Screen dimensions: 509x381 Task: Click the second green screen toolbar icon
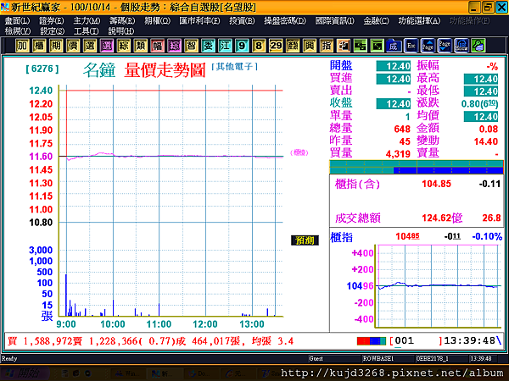pos(378,46)
